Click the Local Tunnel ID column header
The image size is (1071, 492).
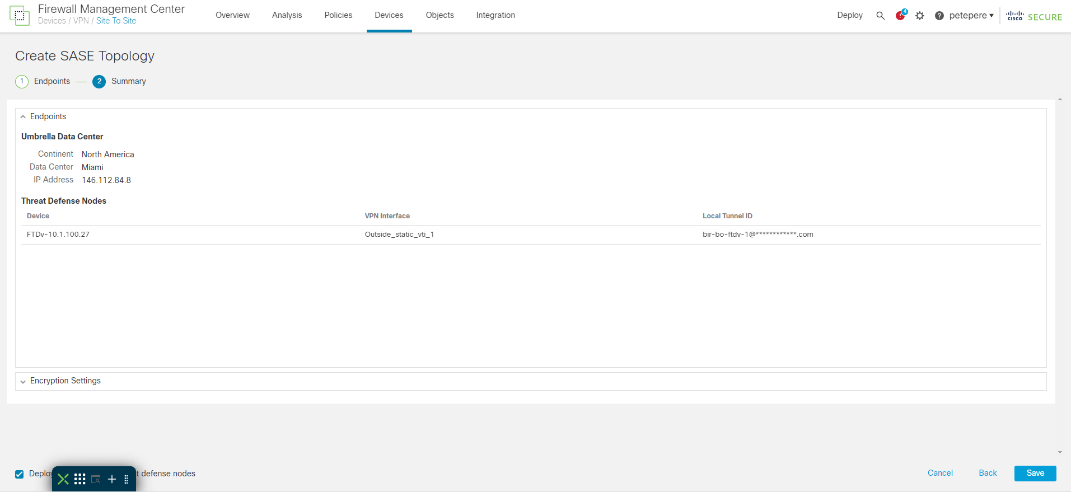tap(727, 216)
